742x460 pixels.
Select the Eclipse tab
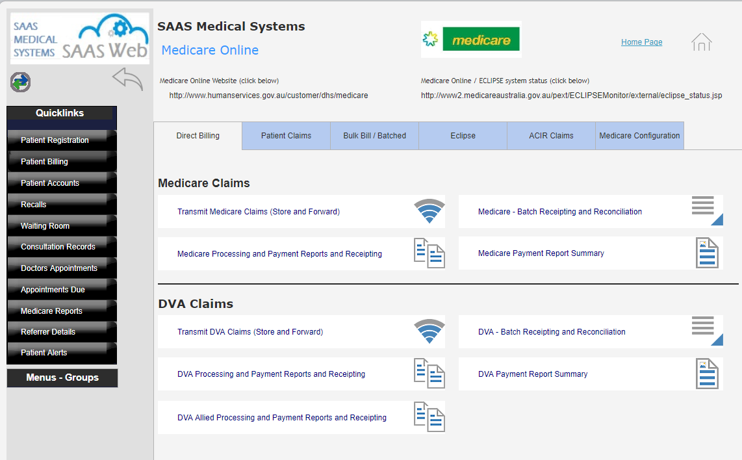coord(463,136)
